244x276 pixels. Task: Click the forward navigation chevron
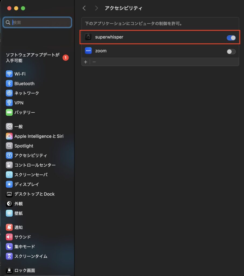click(x=96, y=8)
